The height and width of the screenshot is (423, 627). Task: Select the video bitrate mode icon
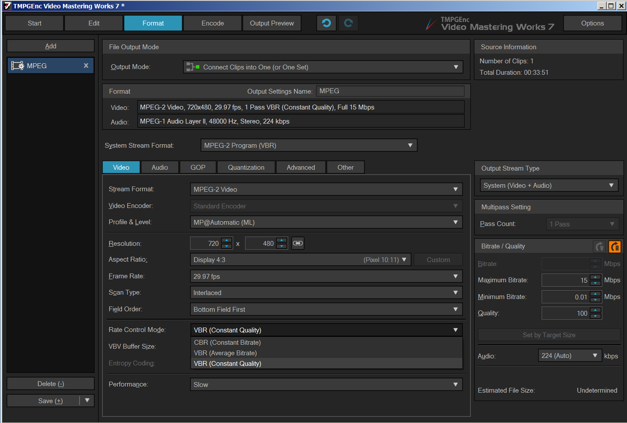(x=599, y=247)
